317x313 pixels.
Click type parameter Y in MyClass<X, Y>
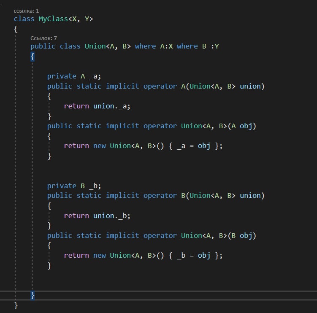[x=87, y=19]
